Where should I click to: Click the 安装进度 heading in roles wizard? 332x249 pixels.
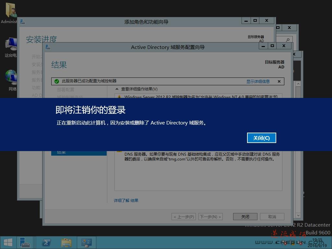click(41, 39)
